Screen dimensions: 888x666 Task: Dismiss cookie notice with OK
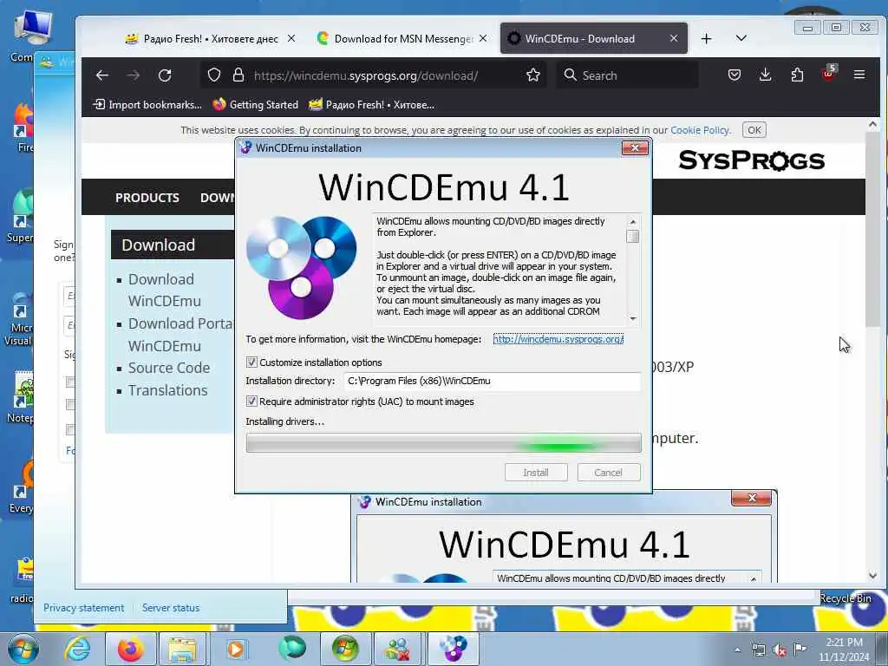[754, 130]
